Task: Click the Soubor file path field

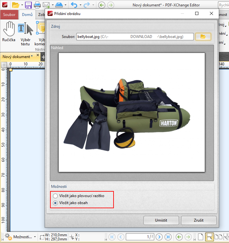Action: pyautogui.click(x=135, y=37)
